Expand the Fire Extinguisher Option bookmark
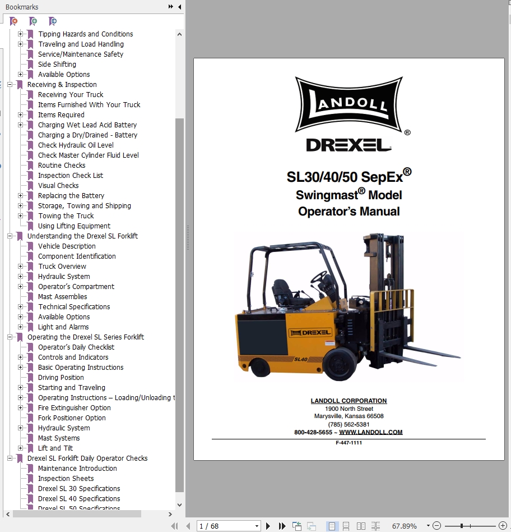 (20, 408)
